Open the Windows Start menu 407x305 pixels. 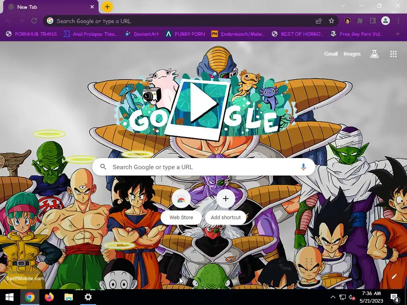pos(10,297)
